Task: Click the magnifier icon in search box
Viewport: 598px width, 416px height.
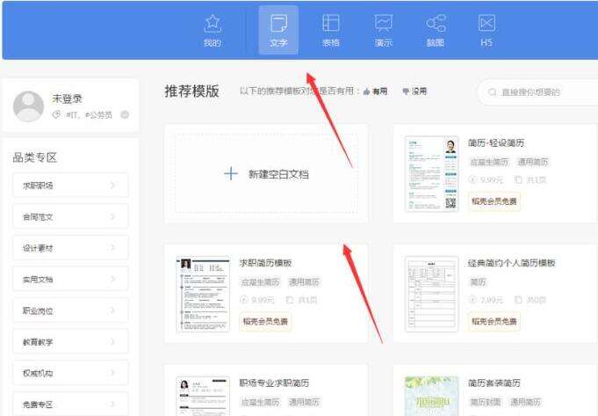Action: coord(493,92)
